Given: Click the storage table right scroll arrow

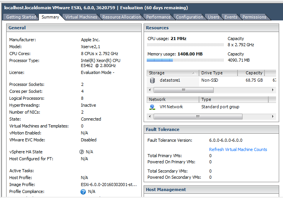Looking at the screenshot, I should [273, 90].
